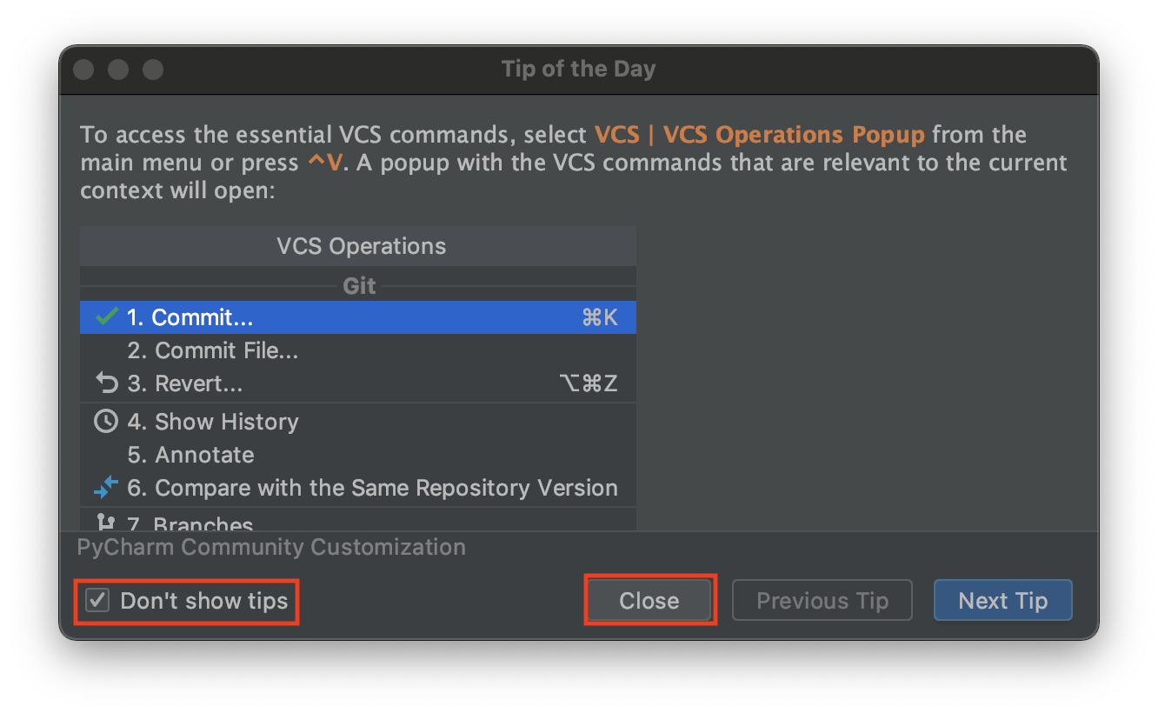Click the green checkmark Commit icon
Screen dimensions: 1158x713
(x=106, y=317)
